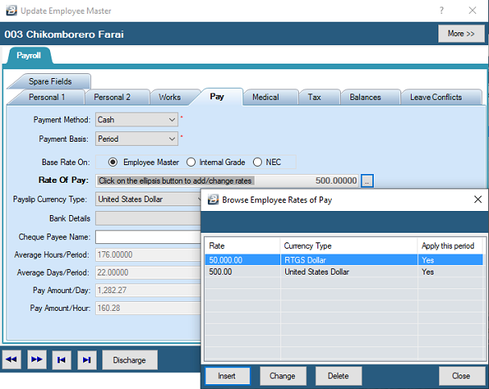The image size is (489, 389).
Task: Click Yes cell in RTGS Dollar row
Action: click(450, 260)
